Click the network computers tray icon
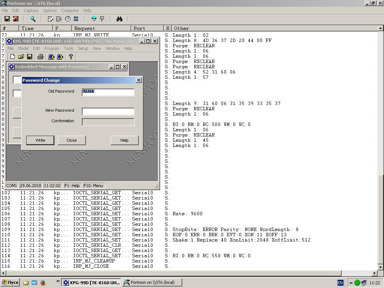The width and height of the screenshot is (384, 288). click(x=364, y=283)
